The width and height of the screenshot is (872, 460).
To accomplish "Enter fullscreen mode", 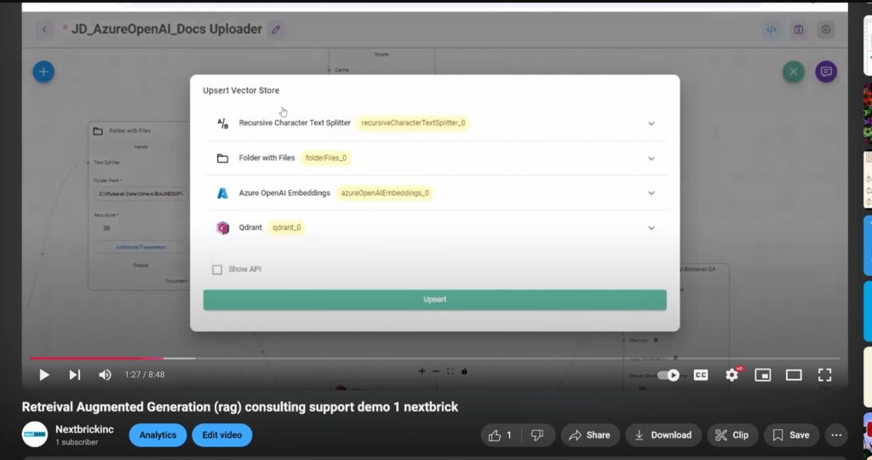I will pyautogui.click(x=824, y=375).
